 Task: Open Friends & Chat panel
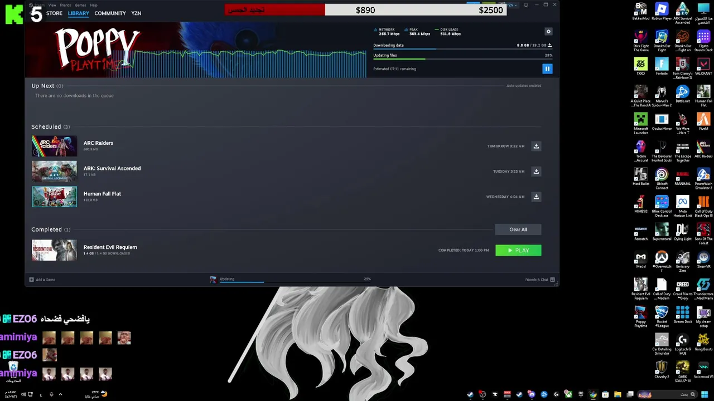(539, 280)
